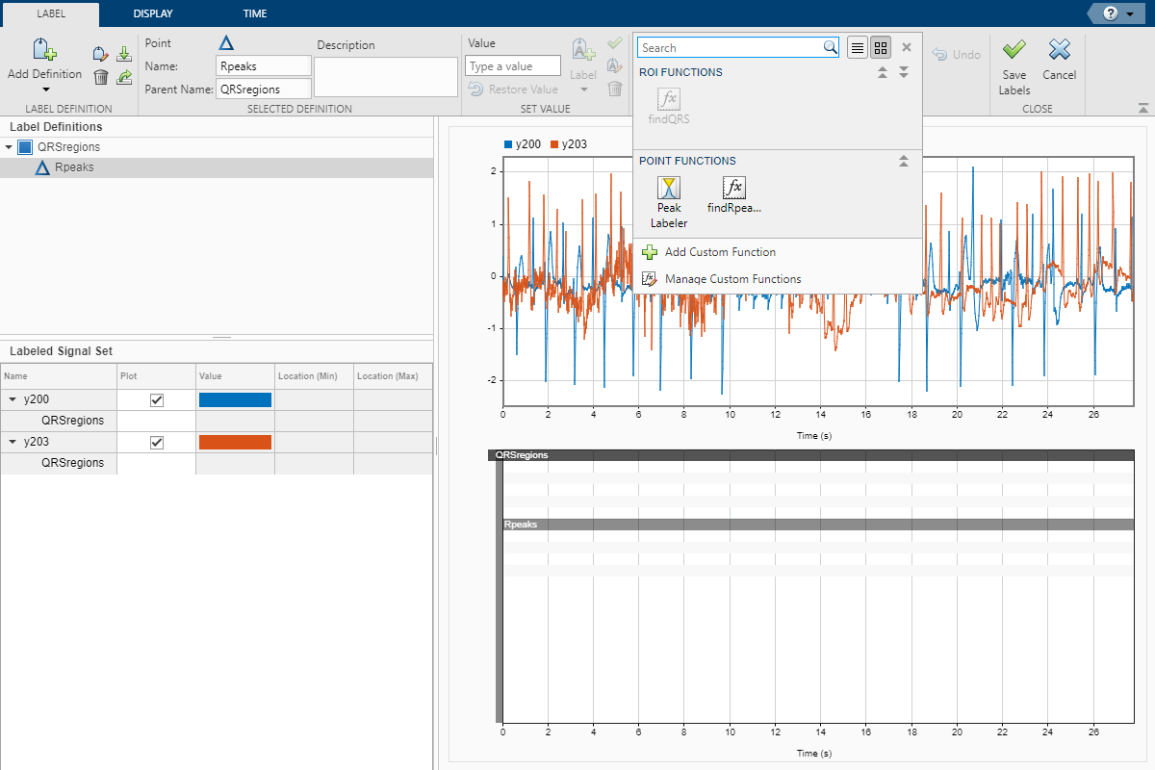Screen dimensions: 1155x770
Task: Switch to the TIME tab
Action: [255, 13]
